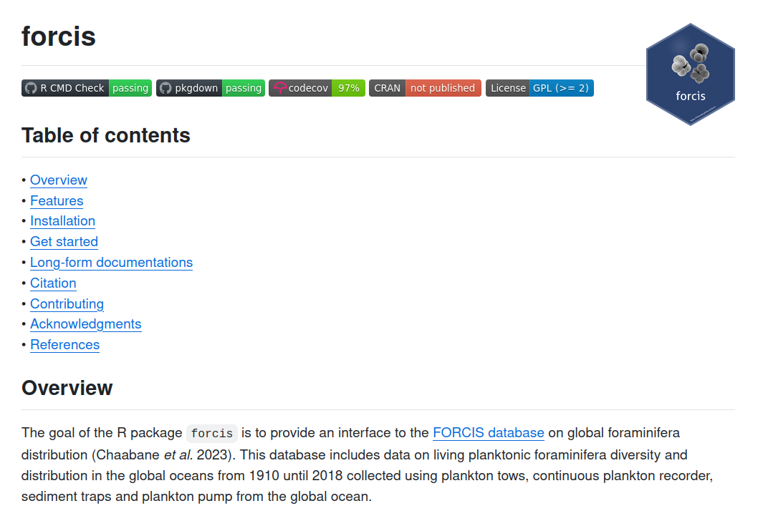Follow the Get started link
This screenshot has height=521, width=758.
64,242
